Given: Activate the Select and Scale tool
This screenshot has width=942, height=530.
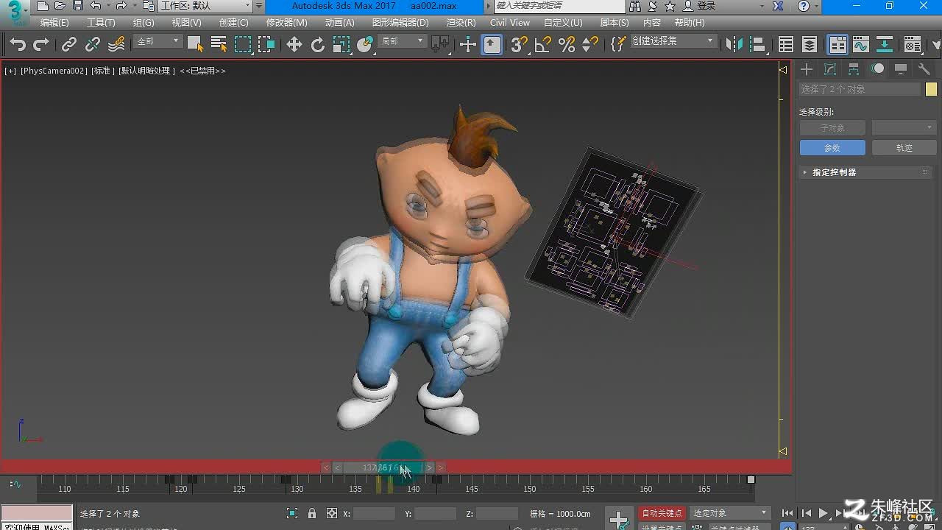Looking at the screenshot, I should tap(341, 45).
